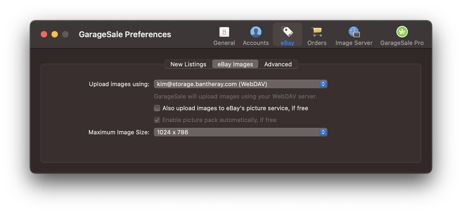Click the Maximum Image Size label
The height and width of the screenshot is (213, 462).
click(119, 132)
